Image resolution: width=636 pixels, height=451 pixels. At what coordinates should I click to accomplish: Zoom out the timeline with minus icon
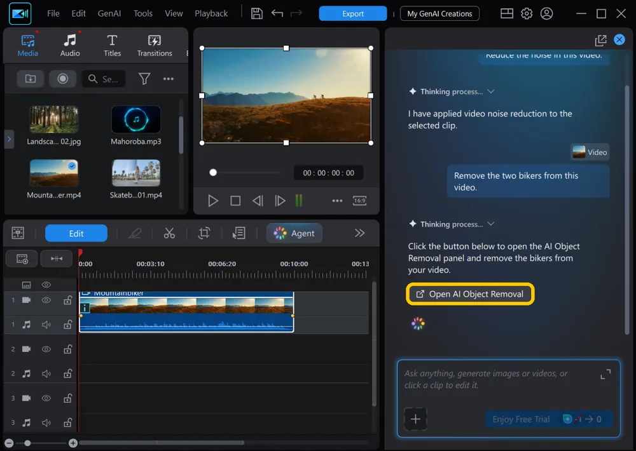pos(10,443)
